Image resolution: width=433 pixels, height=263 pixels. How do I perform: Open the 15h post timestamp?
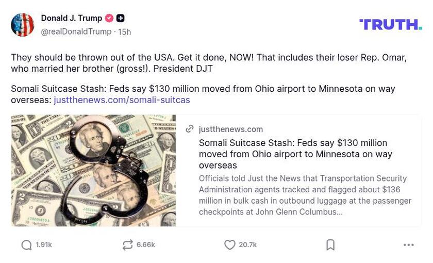(125, 32)
